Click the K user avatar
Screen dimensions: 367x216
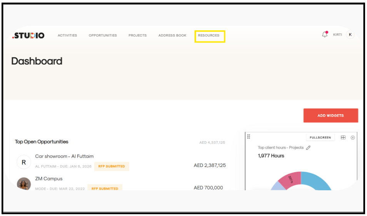point(350,35)
